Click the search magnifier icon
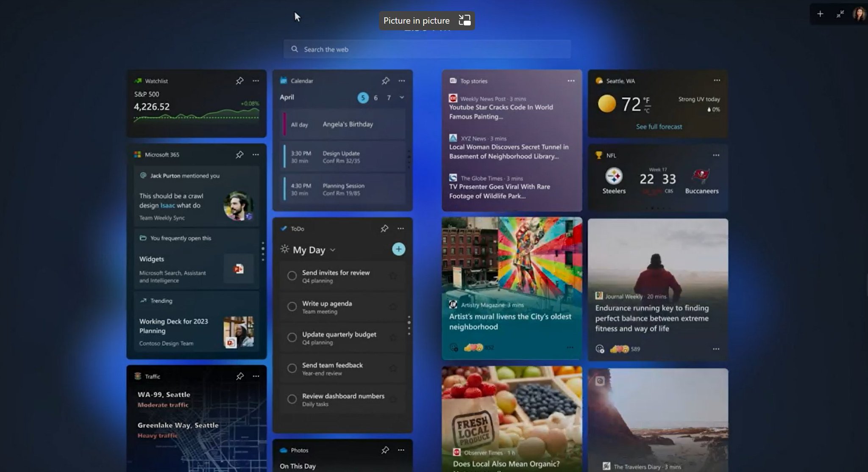The height and width of the screenshot is (472, 868). tap(295, 49)
